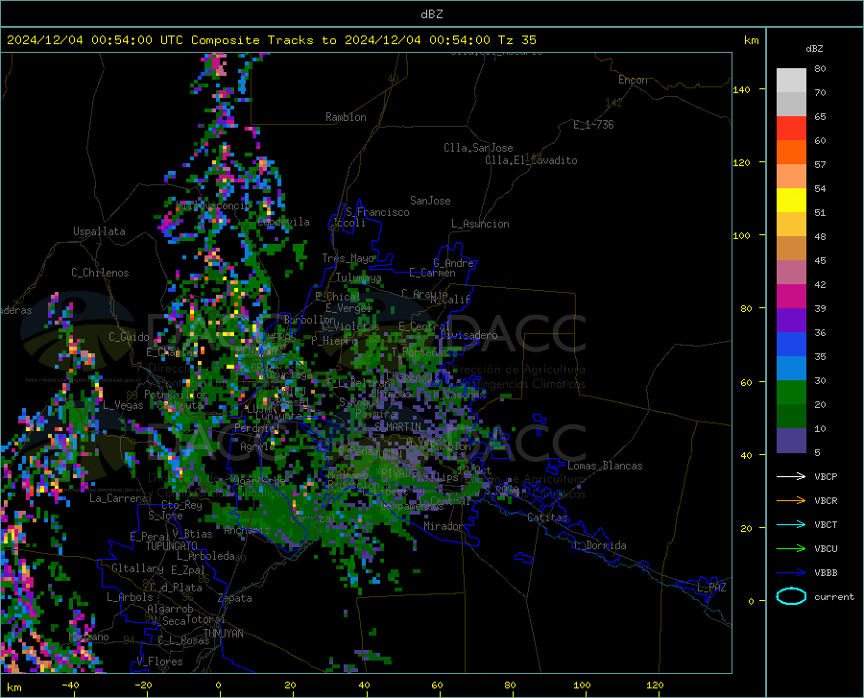
Task: Click the Lomas_Blancas map label
Action: pyautogui.click(x=605, y=466)
